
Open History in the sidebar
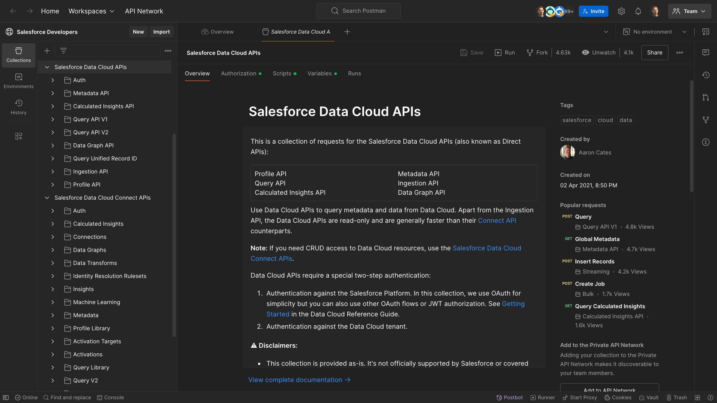pos(19,107)
